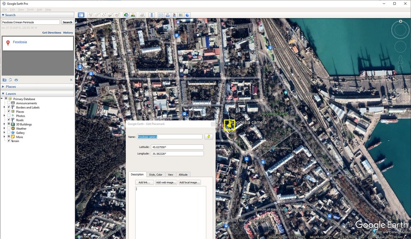
Task: Click the Add Placemark toolbar icon
Action: (90, 15)
